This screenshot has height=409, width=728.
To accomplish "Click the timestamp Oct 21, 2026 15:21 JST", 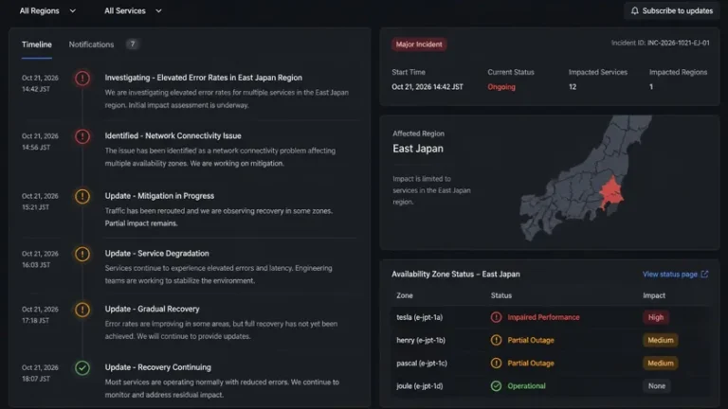I will (40, 202).
